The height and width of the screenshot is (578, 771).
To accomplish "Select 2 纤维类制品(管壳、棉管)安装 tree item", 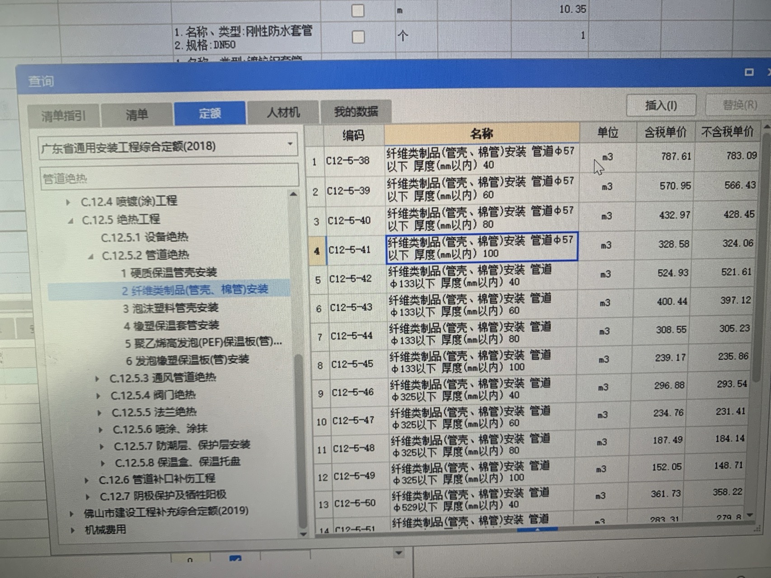I will 195,290.
